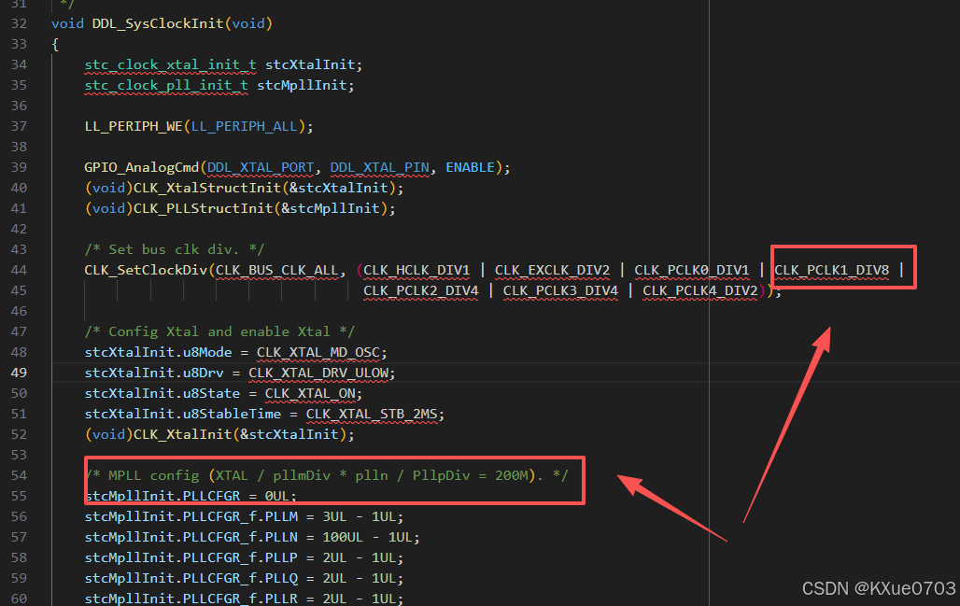
Task: Click stcXtalInit variable declaration on line 34
Action: [310, 64]
